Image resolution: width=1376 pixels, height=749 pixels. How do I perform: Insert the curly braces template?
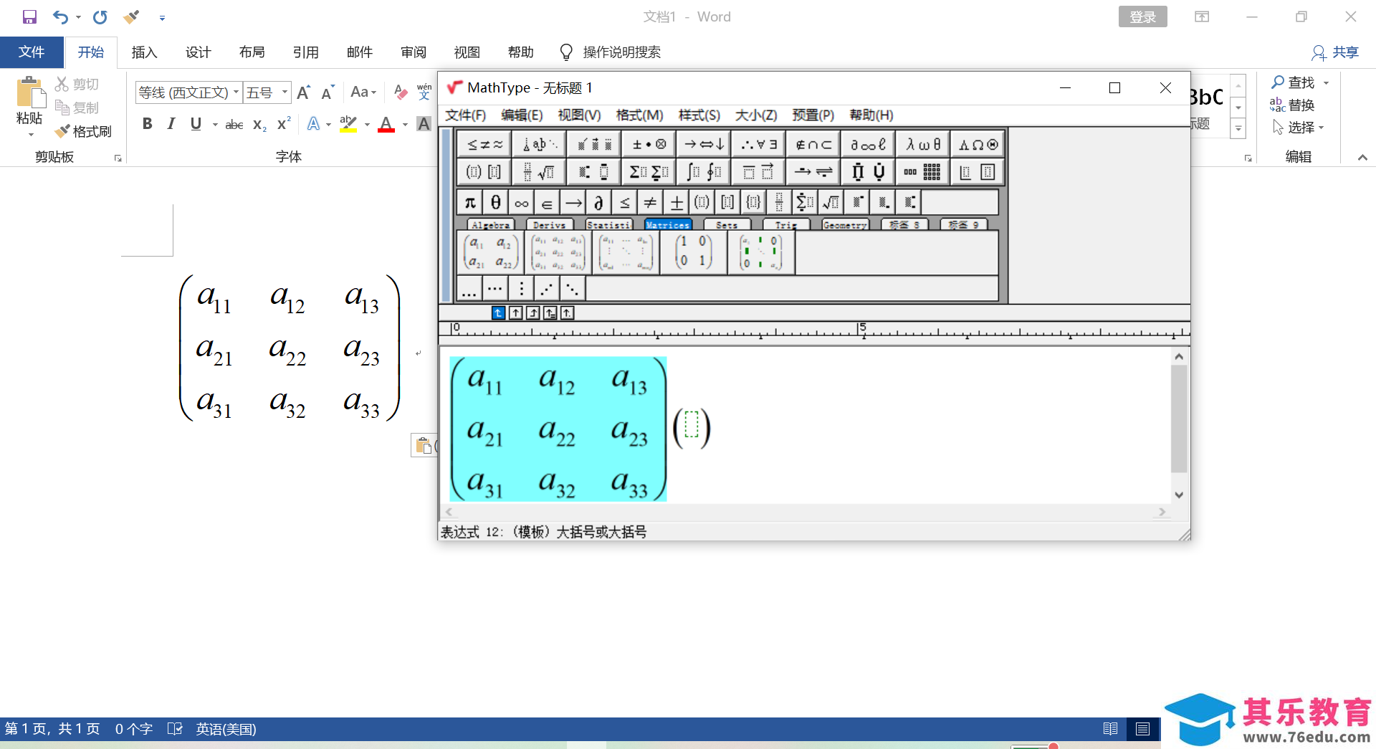753,203
